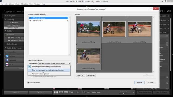Click the preview pane vertical scrollbar
173x97 pixels.
click(153, 44)
